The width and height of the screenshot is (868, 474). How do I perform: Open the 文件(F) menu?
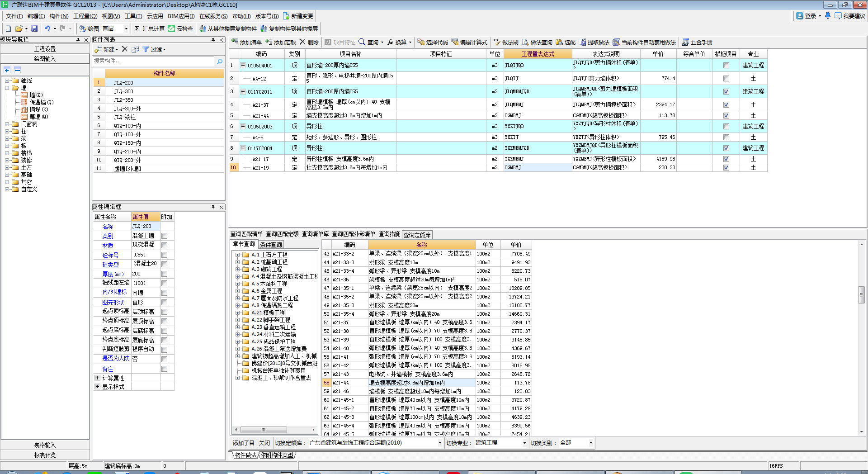[x=14, y=16]
